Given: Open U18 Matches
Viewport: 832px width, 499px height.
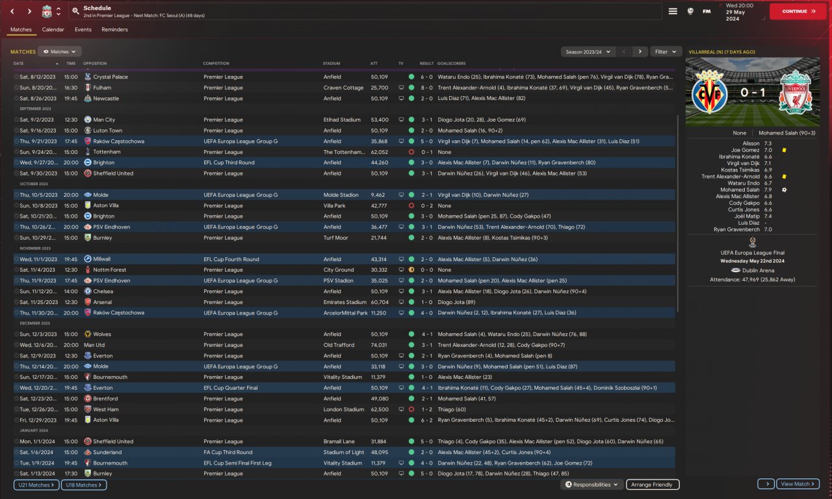Looking at the screenshot, I should tap(84, 485).
